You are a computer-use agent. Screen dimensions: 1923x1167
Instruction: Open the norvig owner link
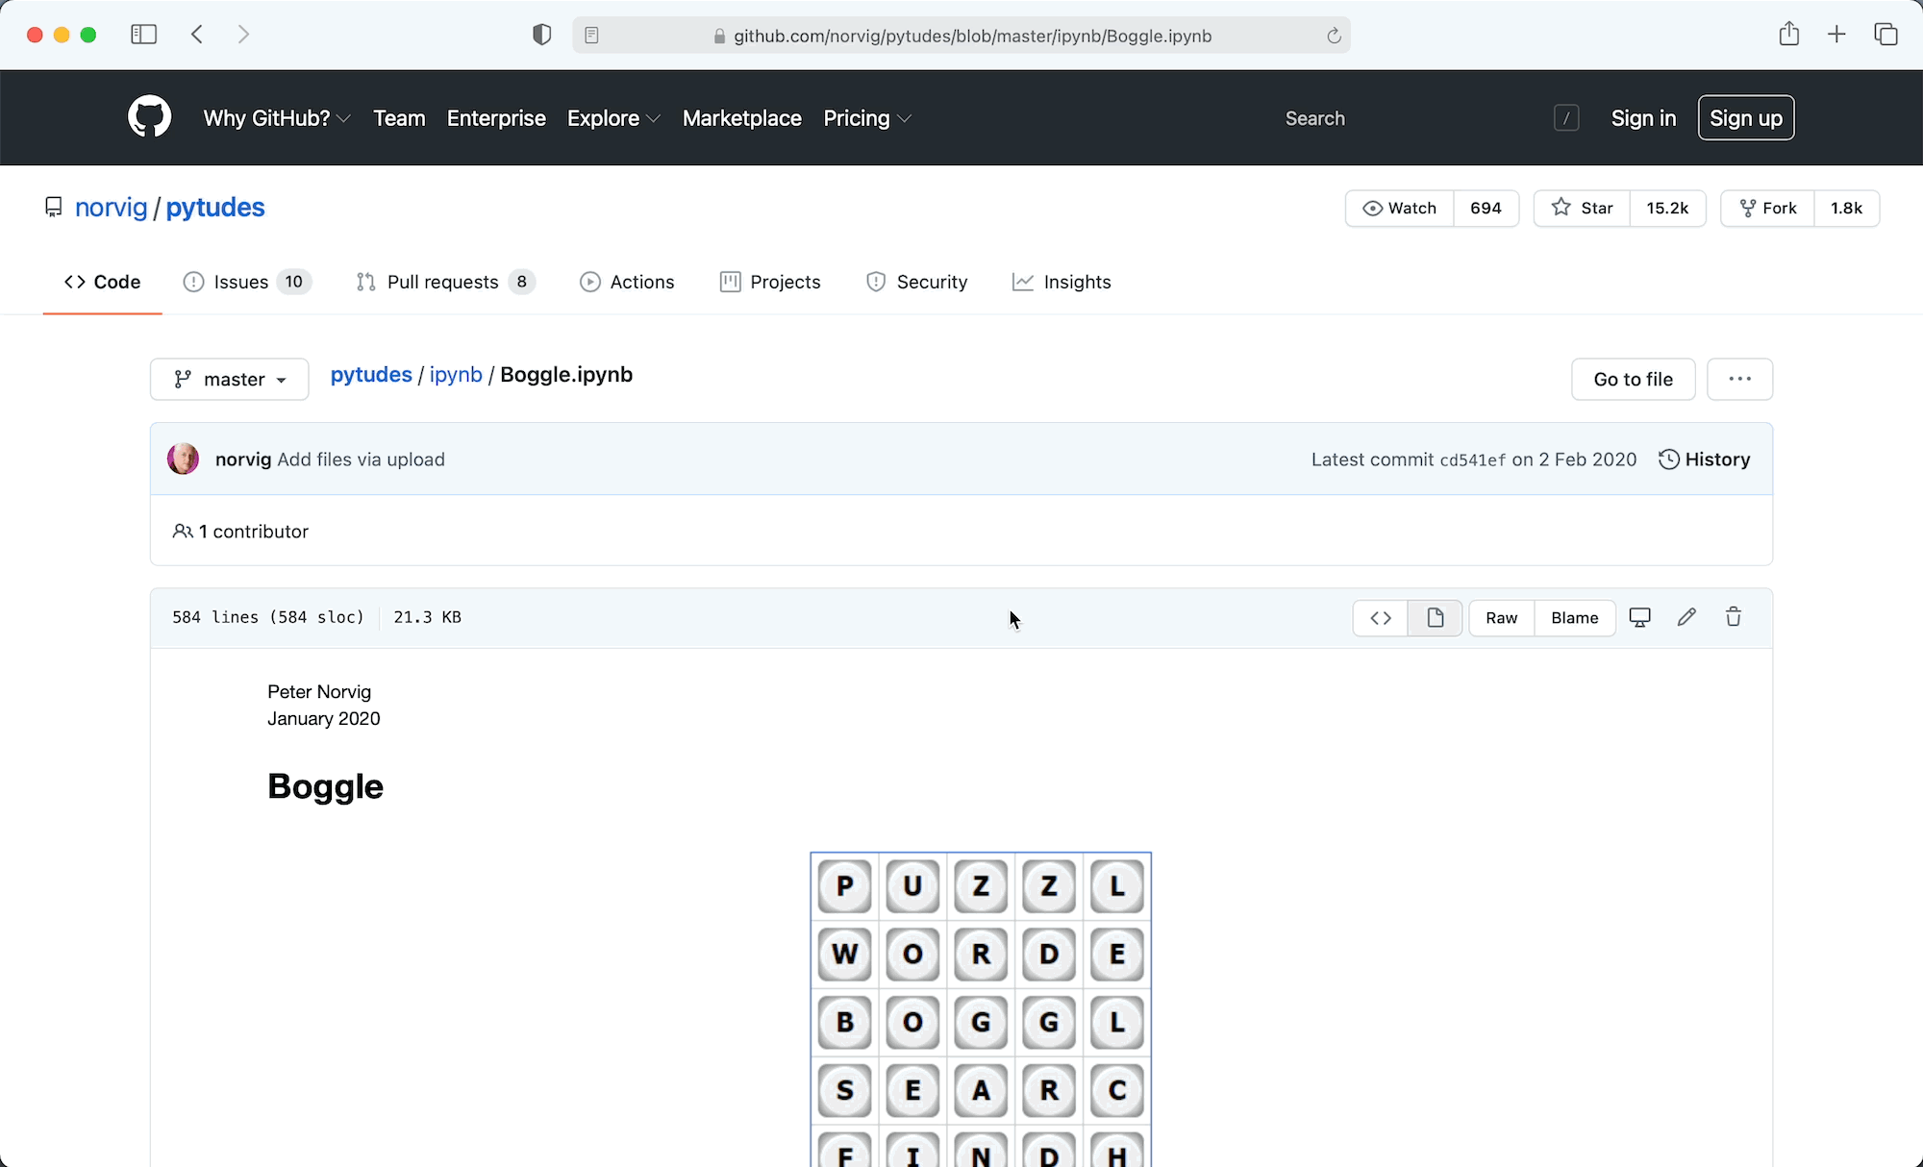click(112, 208)
